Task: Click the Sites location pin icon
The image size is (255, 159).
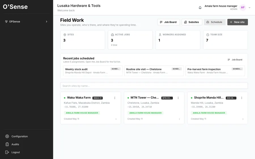Action: point(65,35)
